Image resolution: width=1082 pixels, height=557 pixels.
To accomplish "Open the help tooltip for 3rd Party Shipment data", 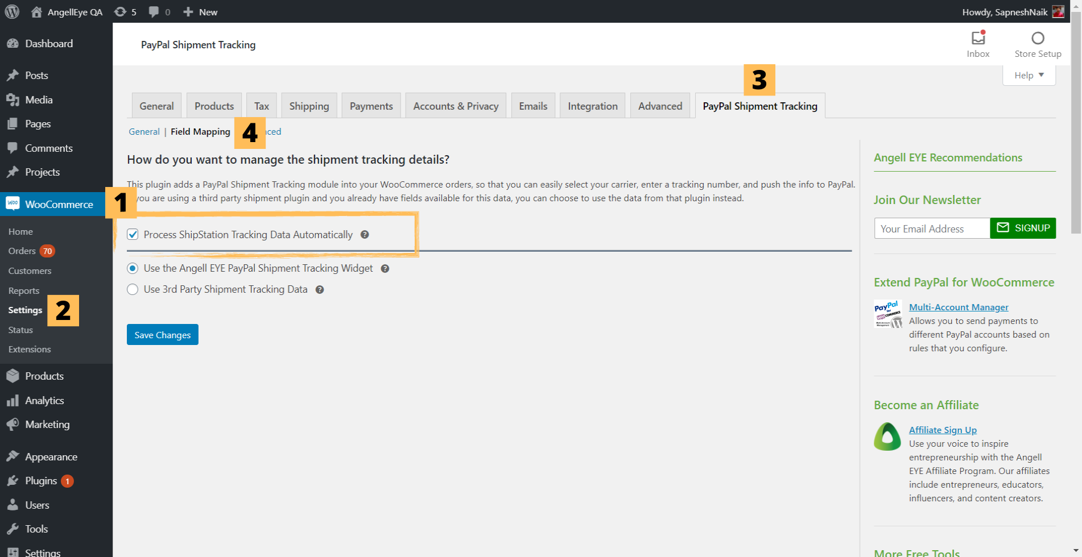I will point(320,290).
